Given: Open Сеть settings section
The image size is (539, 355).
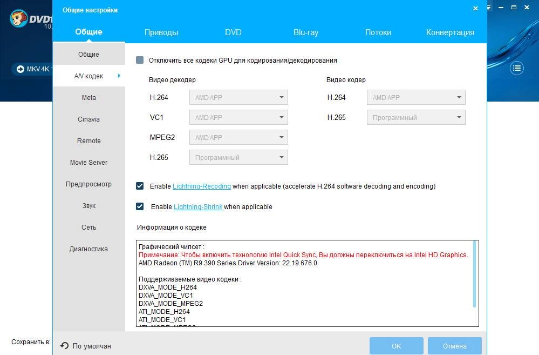Looking at the screenshot, I should point(88,227).
